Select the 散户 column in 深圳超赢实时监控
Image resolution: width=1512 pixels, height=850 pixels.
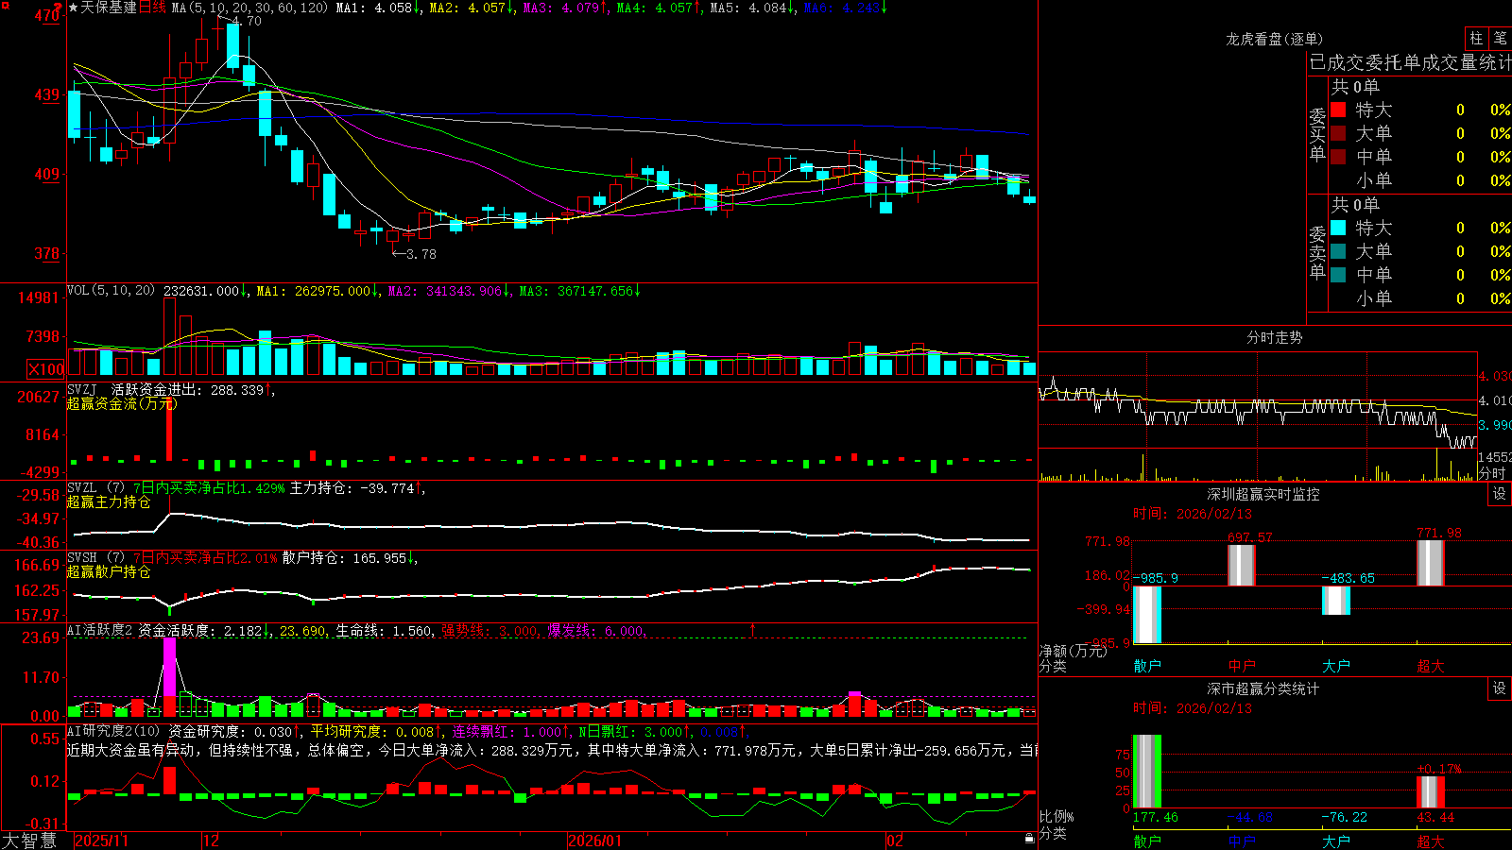tap(1147, 666)
